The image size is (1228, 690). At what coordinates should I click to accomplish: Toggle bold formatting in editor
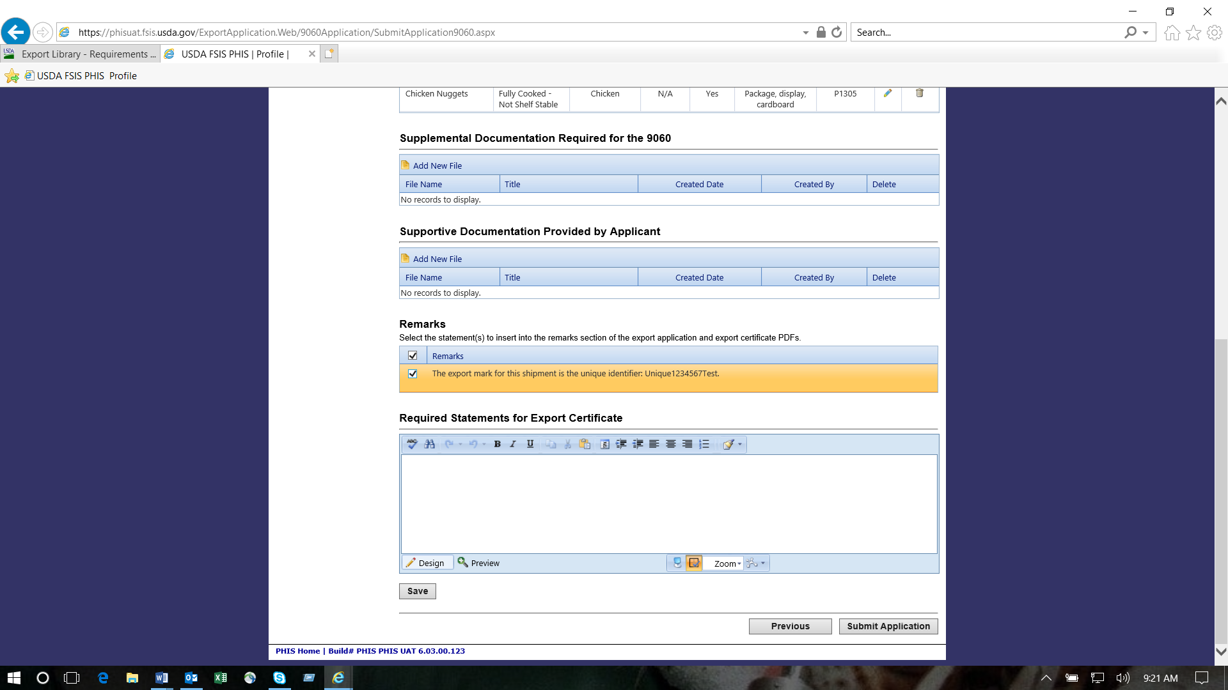click(497, 444)
